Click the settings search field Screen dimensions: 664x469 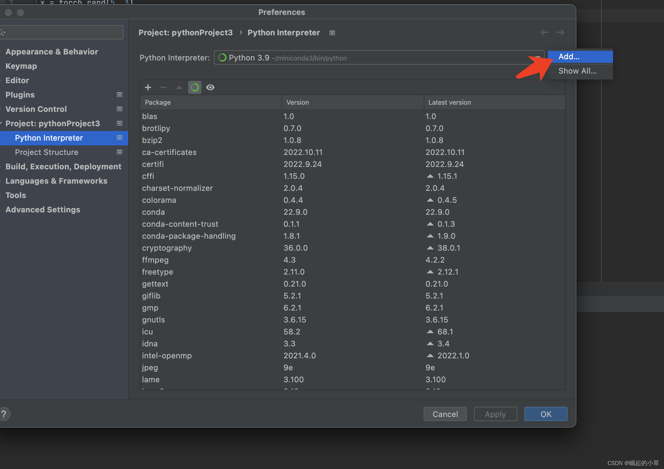tap(63, 32)
